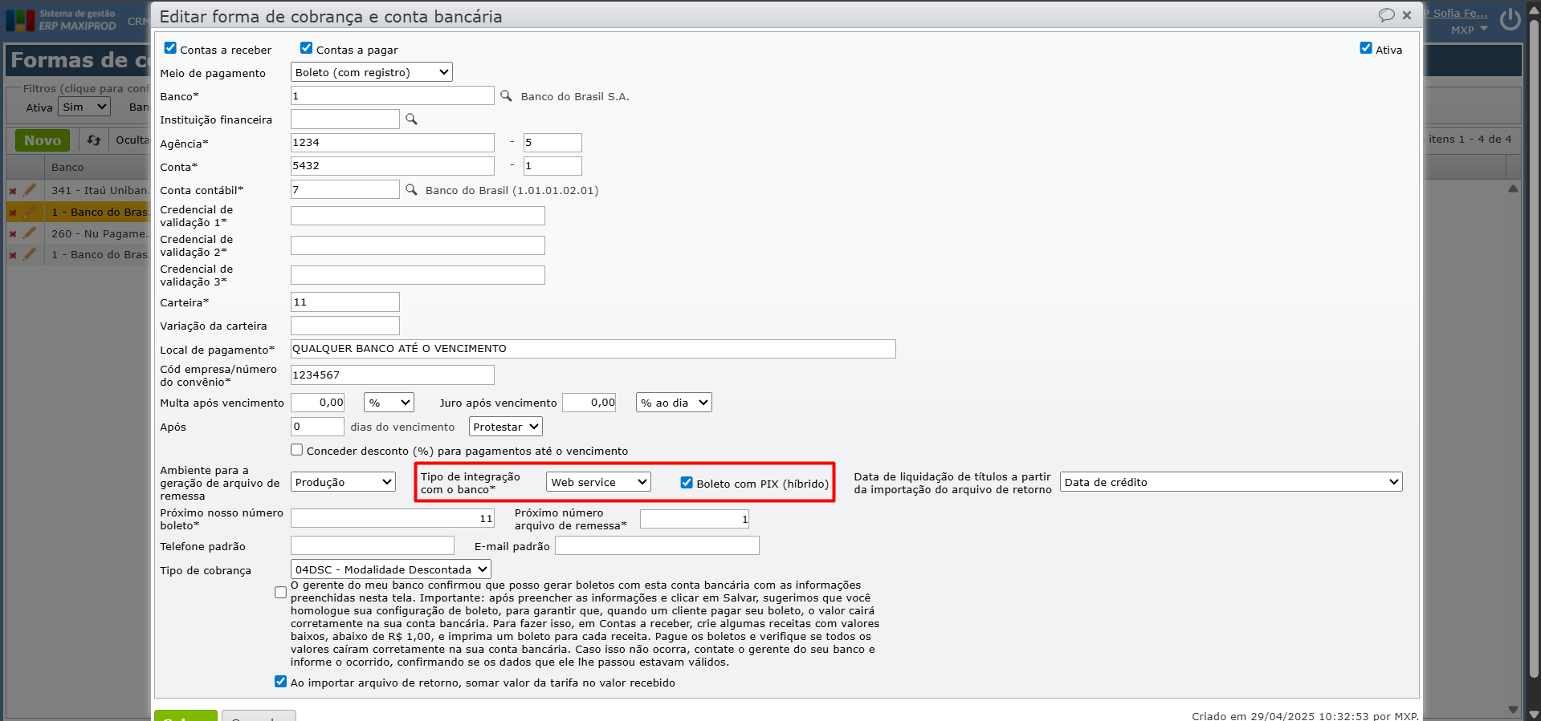This screenshot has height=721, width=1541.
Task: Click the Juro após vencimento value field
Action: (x=589, y=403)
